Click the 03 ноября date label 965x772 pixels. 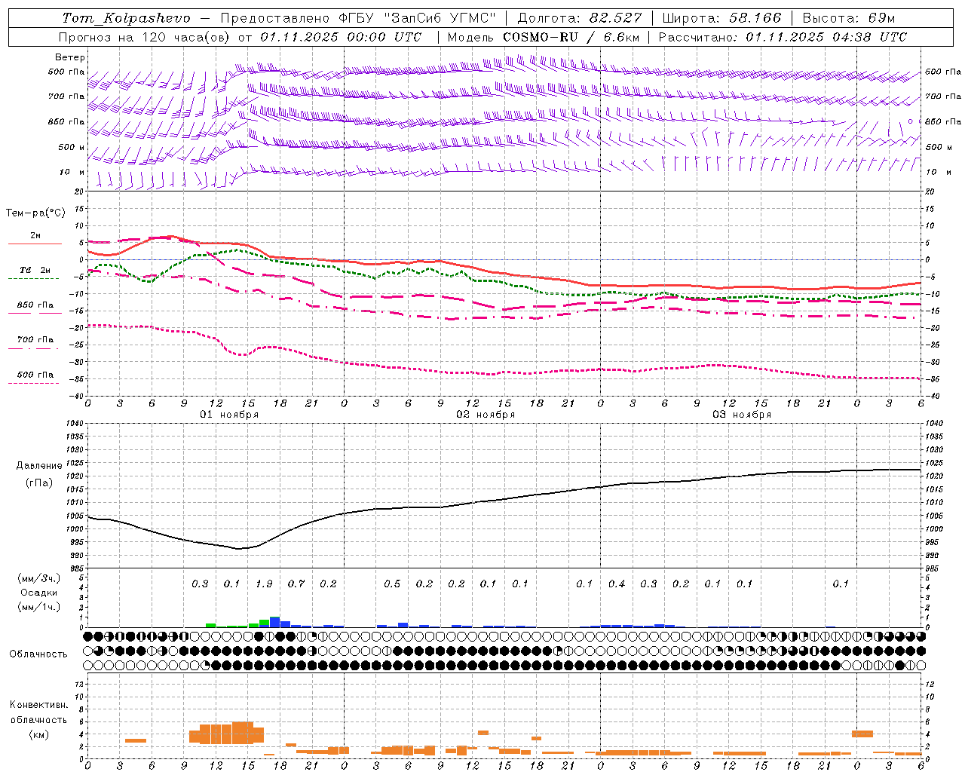point(742,415)
